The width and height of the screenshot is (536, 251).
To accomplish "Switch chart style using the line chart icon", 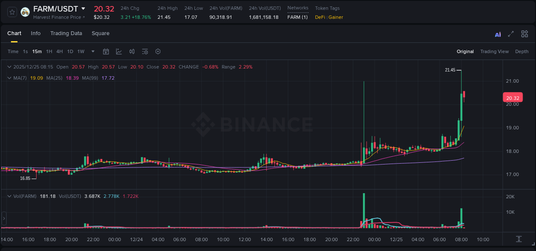I will 118,51.
